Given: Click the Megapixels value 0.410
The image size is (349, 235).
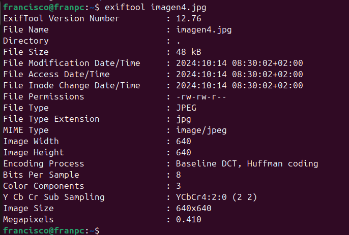Looking at the screenshot, I should coord(188,220).
